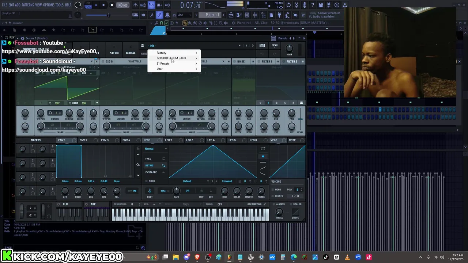Click the envelope zoom magnifier icon
The image size is (468, 263).
coord(138,165)
